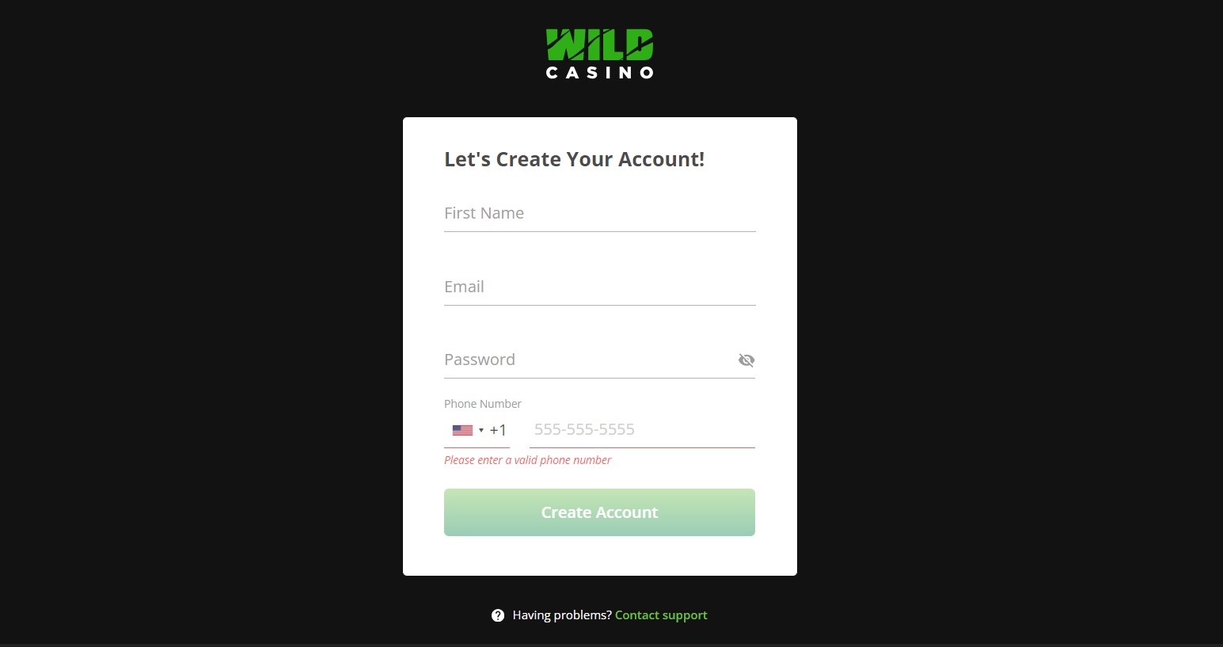Focus the 555-555-5555 phone number field
This screenshot has width=1223, height=647.
[642, 430]
